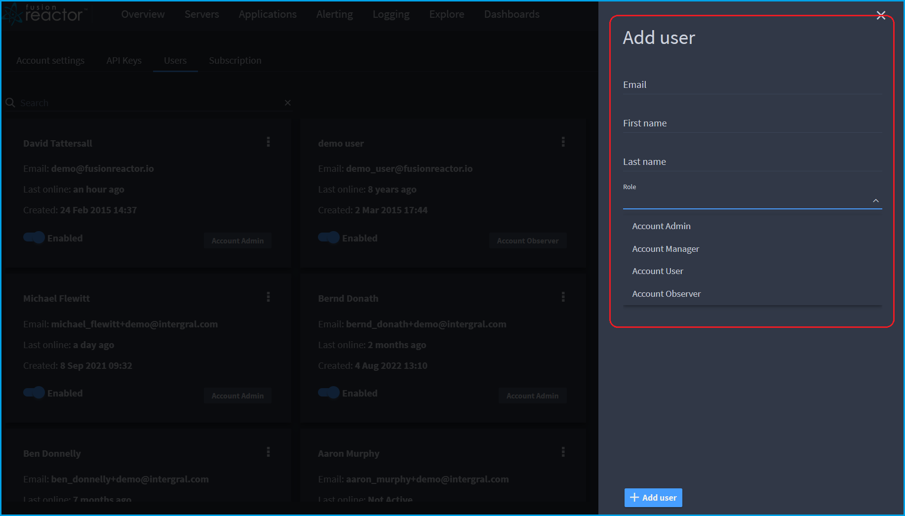Click Created 8 Sep 2021 09:32
Viewport: 905px width, 516px height.
tap(78, 365)
